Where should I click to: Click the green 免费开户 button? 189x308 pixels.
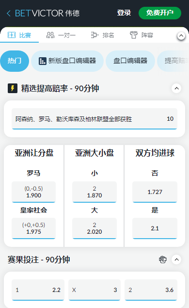(160, 13)
